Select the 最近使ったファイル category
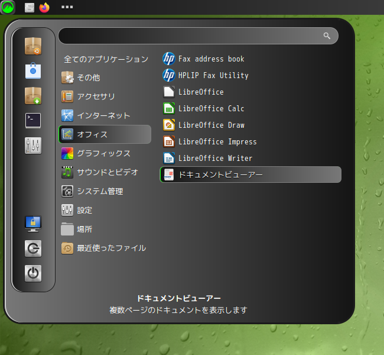The width and height of the screenshot is (384, 355). click(x=105, y=248)
